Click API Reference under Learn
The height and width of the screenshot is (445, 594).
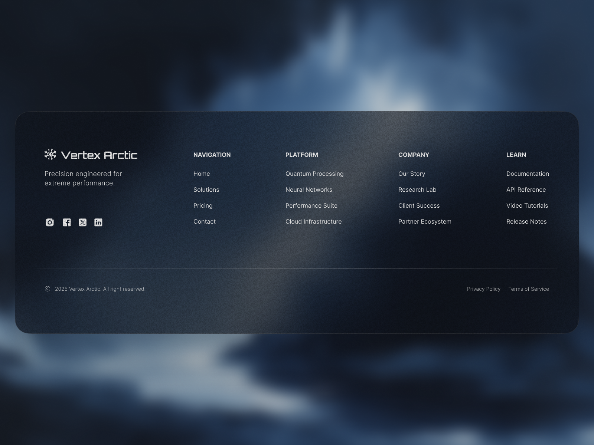point(526,189)
